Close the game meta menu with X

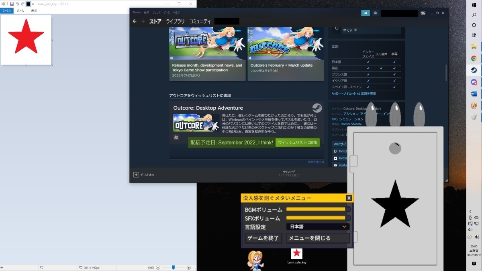click(x=349, y=198)
